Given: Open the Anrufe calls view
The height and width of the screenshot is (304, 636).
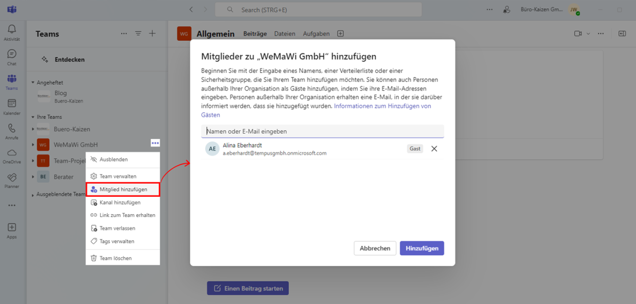Looking at the screenshot, I should (12, 132).
